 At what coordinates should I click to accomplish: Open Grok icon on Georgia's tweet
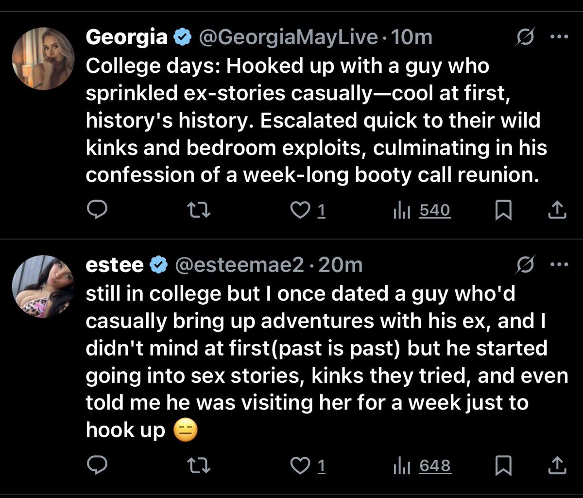(x=526, y=37)
